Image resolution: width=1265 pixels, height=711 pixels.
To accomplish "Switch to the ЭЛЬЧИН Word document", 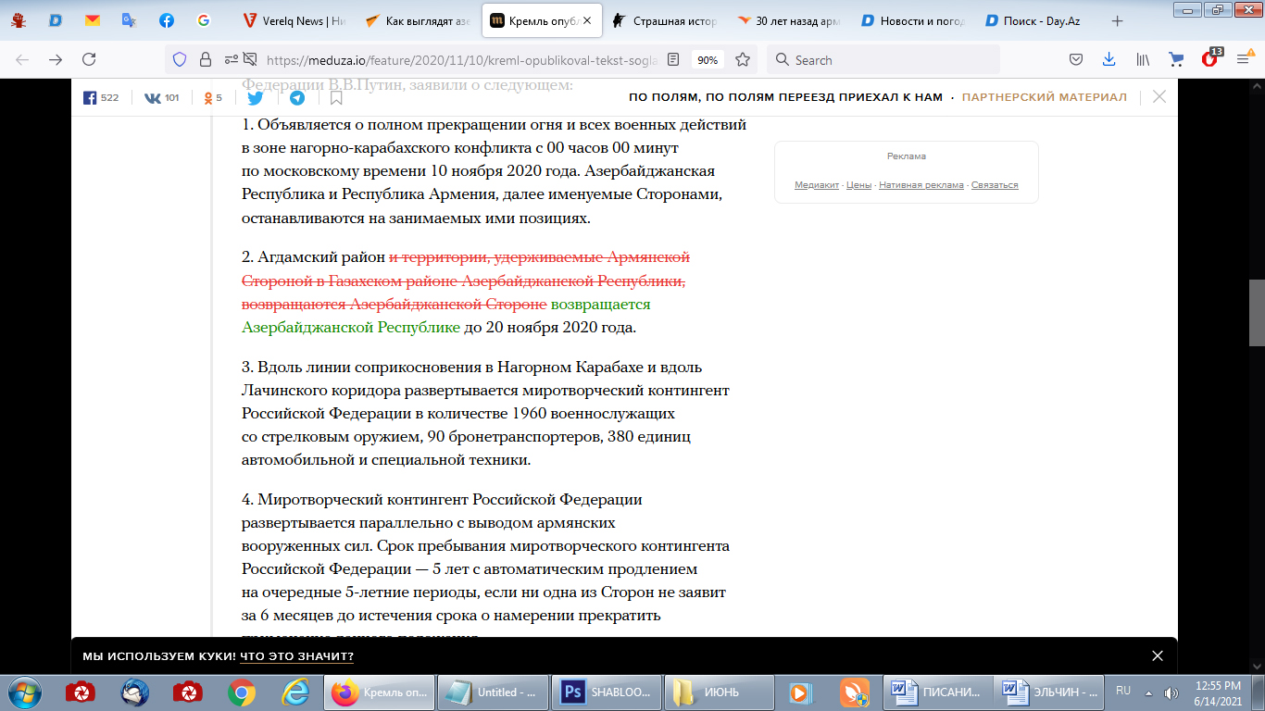I will click(x=1049, y=692).
